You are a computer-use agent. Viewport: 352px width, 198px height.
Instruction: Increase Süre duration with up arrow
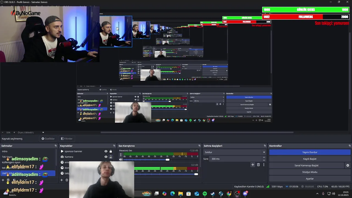click(x=264, y=158)
